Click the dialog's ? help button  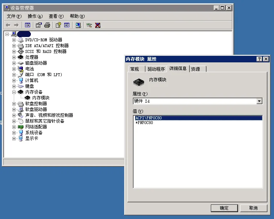(259, 59)
